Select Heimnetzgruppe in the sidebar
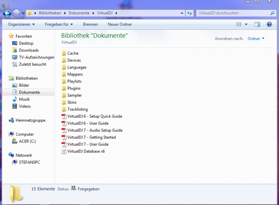 coord(30,120)
